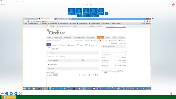Open the LICENSE tab
176x99 pixels.
point(114,37)
